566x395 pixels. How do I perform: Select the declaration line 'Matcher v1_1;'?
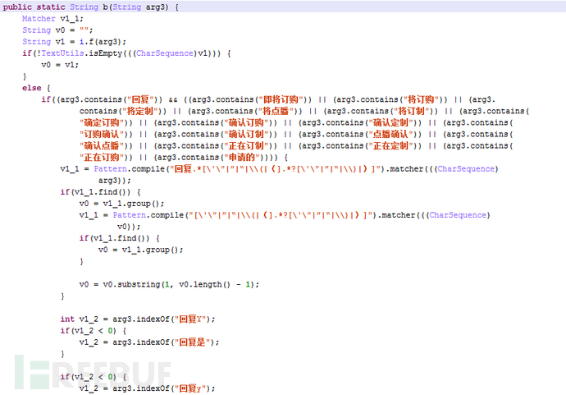[52, 18]
